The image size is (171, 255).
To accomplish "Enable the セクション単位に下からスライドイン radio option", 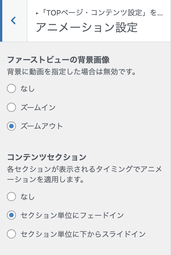I will coord(11,234).
